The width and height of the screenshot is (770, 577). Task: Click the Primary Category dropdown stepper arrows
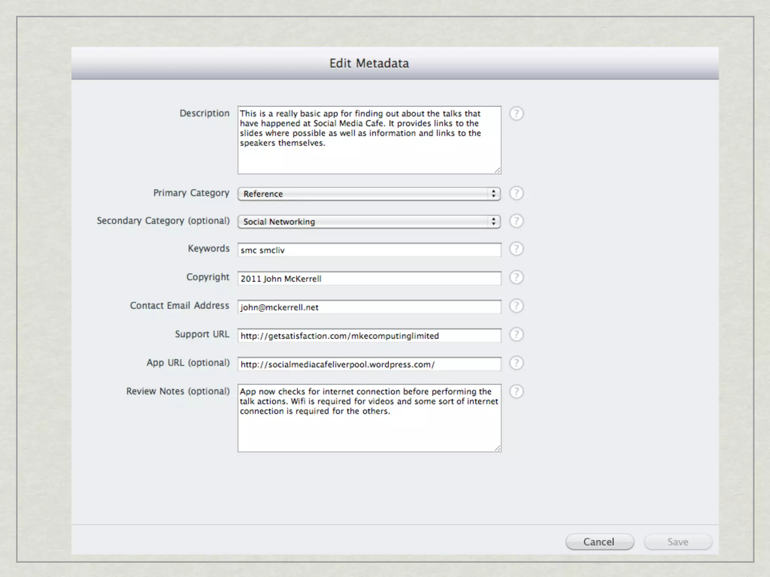[493, 194]
